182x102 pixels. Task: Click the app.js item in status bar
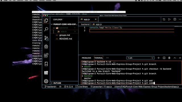coord(108,87)
